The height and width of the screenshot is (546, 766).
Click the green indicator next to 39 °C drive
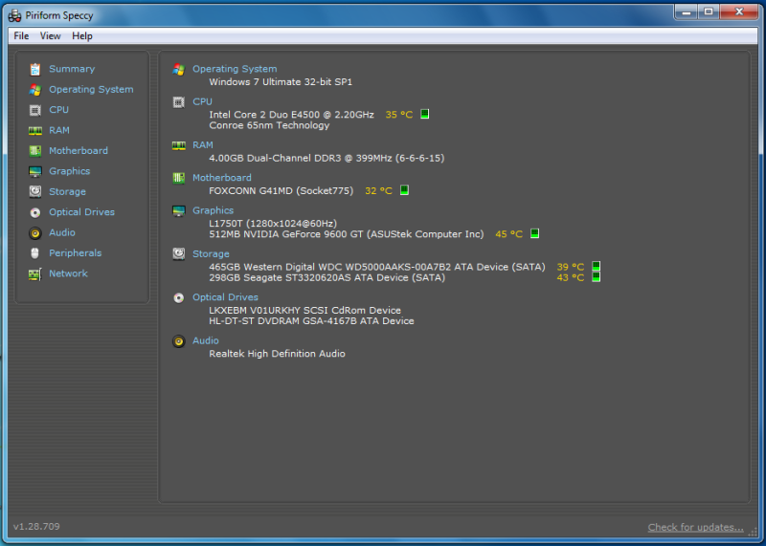(x=596, y=267)
